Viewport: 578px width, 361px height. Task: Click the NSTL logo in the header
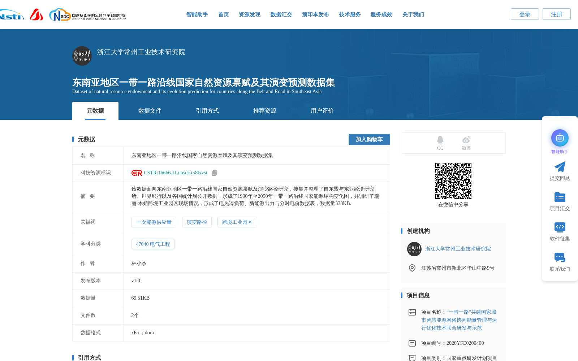[12, 15]
